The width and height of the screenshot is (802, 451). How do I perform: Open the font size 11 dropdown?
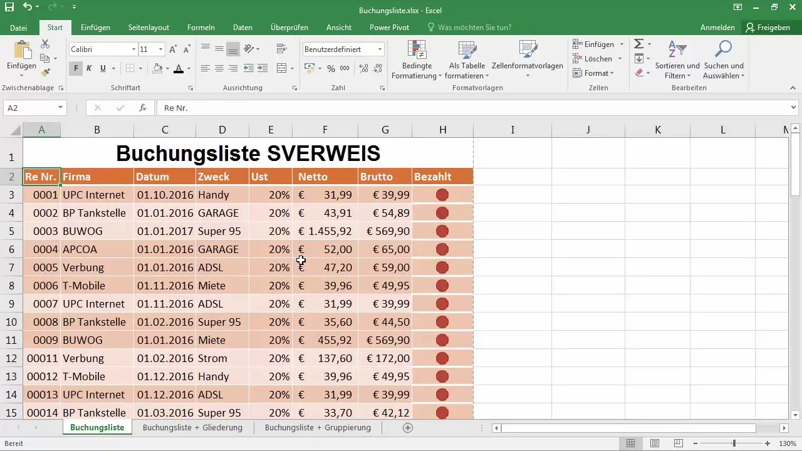point(161,49)
